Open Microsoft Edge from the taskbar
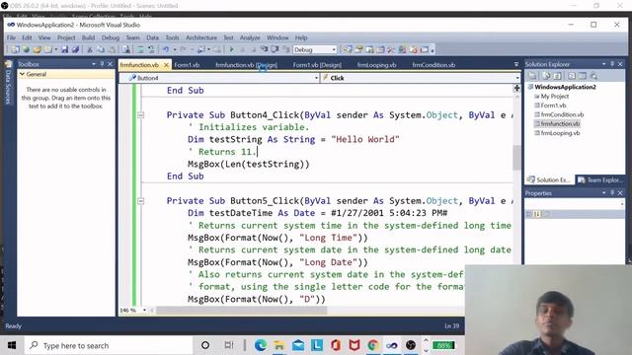 [x=261, y=345]
